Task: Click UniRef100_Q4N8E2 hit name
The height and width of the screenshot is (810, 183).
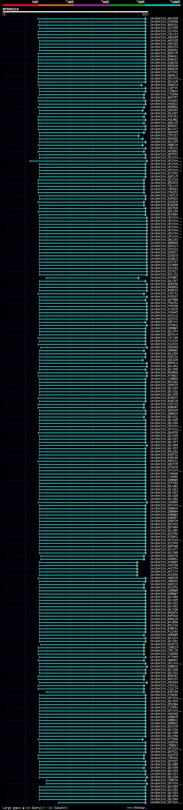Action: (x=164, y=559)
